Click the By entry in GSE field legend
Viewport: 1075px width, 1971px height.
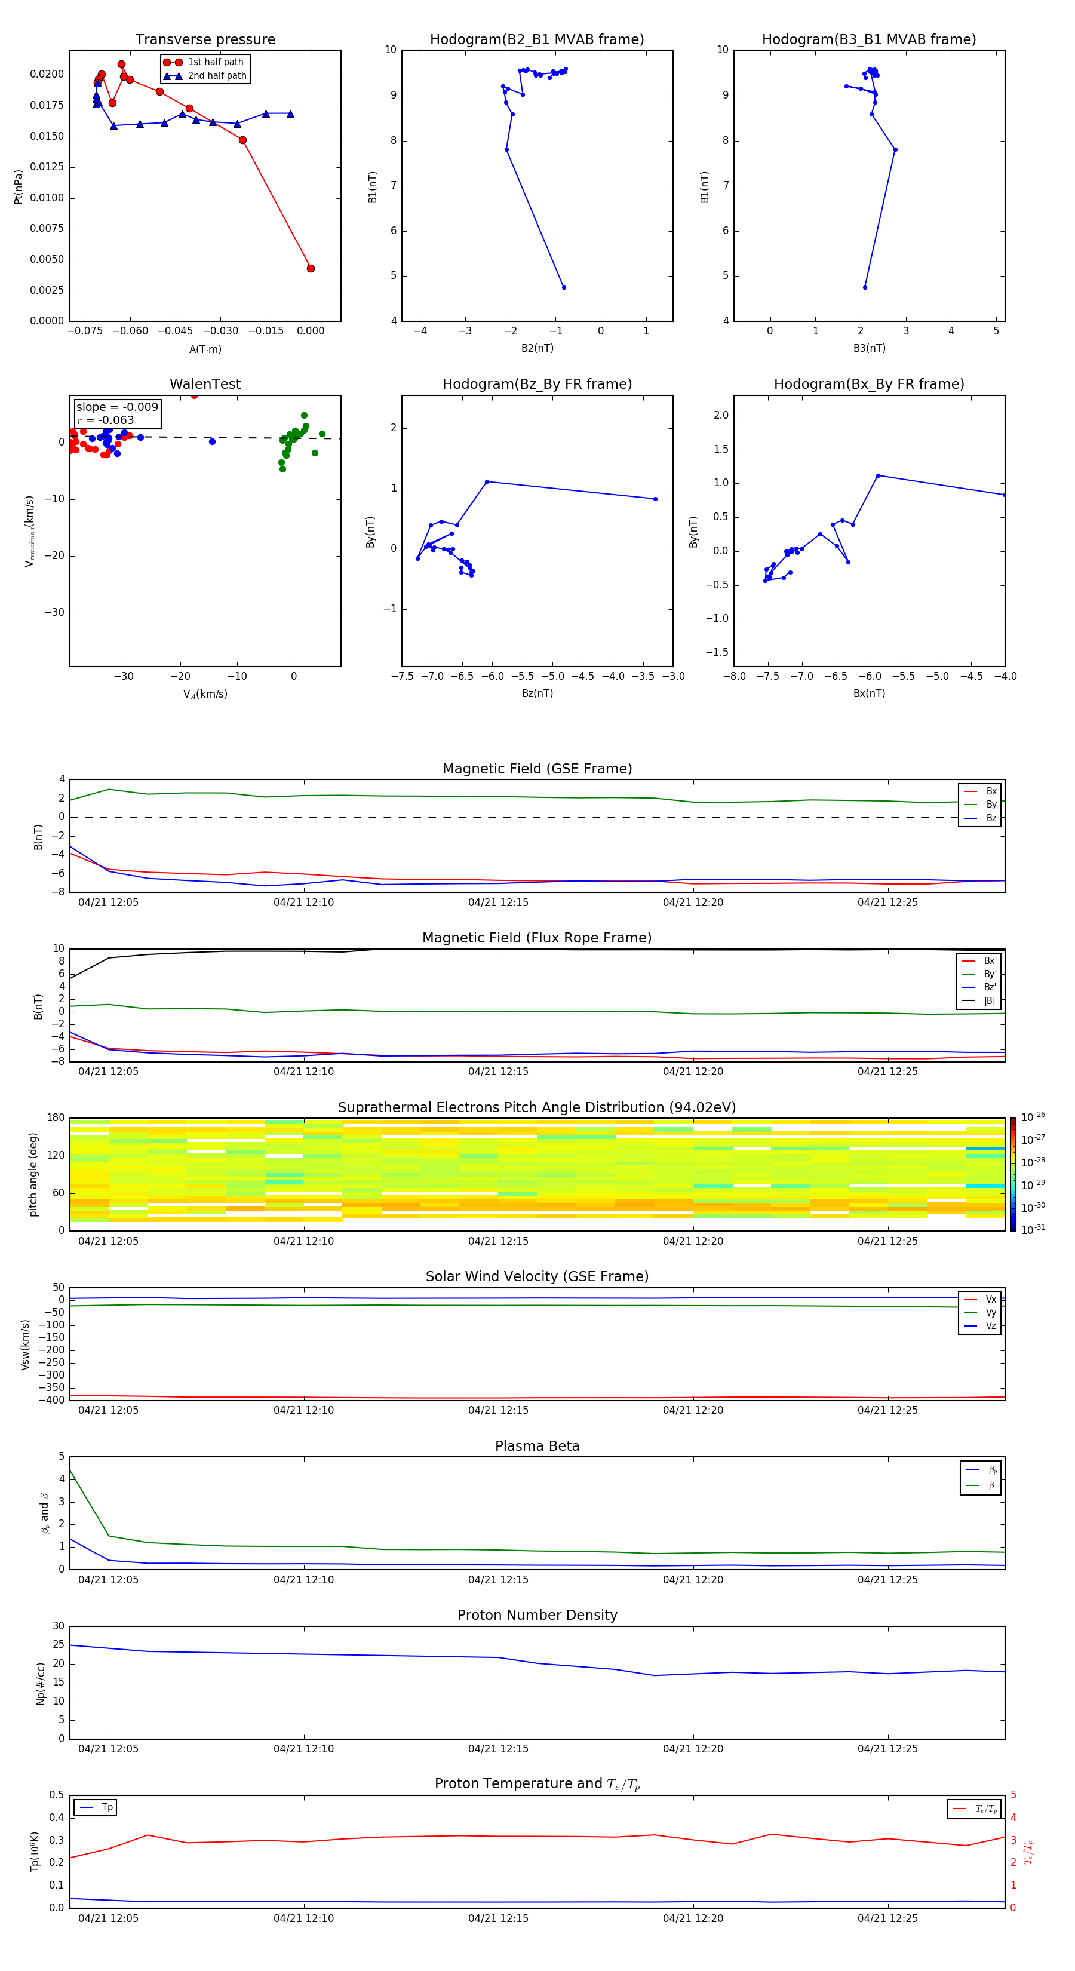(x=980, y=805)
